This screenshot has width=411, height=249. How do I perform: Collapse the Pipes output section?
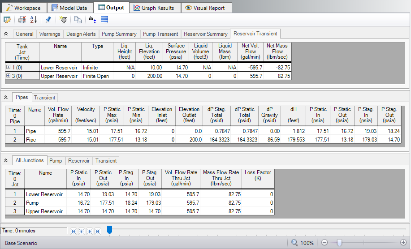[5, 97]
